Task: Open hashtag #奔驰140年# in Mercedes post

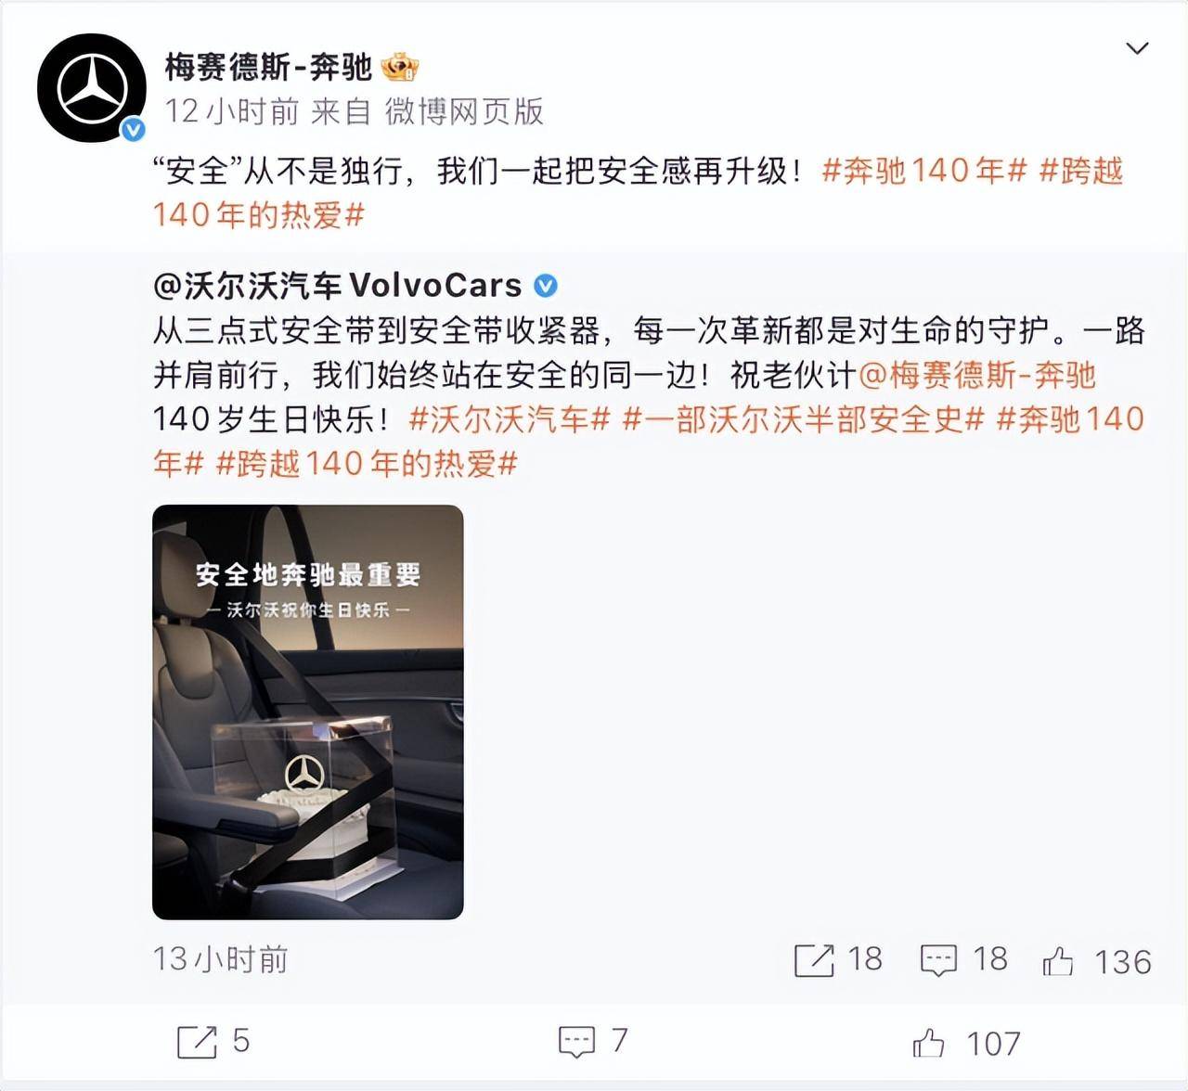Action: coord(924,171)
